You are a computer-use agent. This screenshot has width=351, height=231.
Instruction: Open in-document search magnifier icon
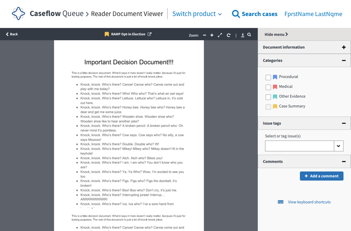pyautogui.click(x=249, y=35)
